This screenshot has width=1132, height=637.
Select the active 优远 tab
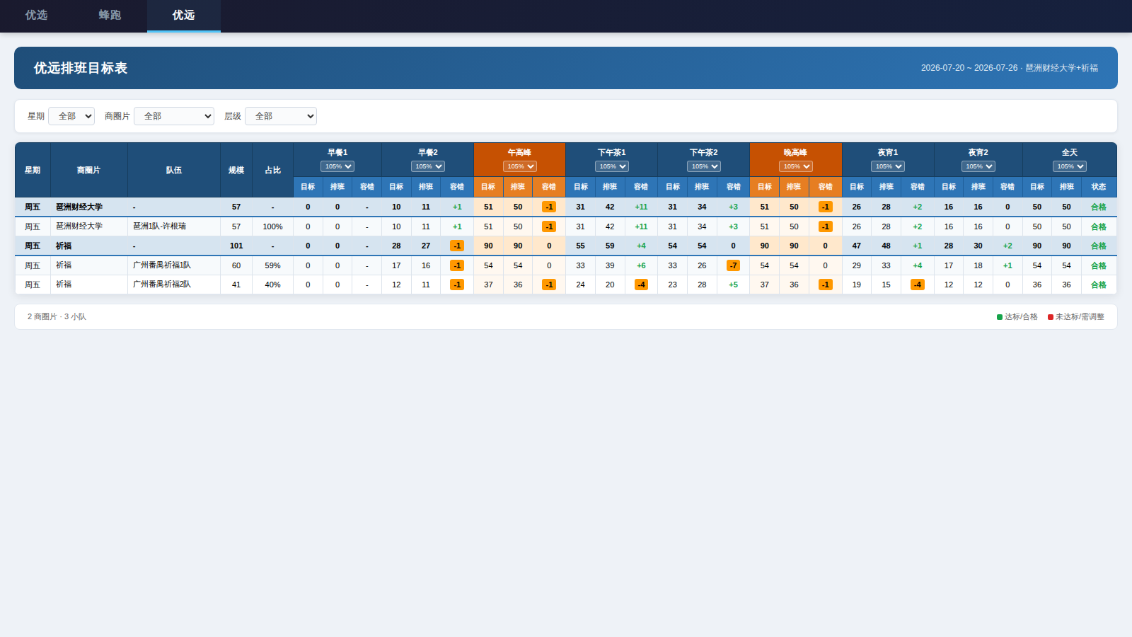coord(183,16)
